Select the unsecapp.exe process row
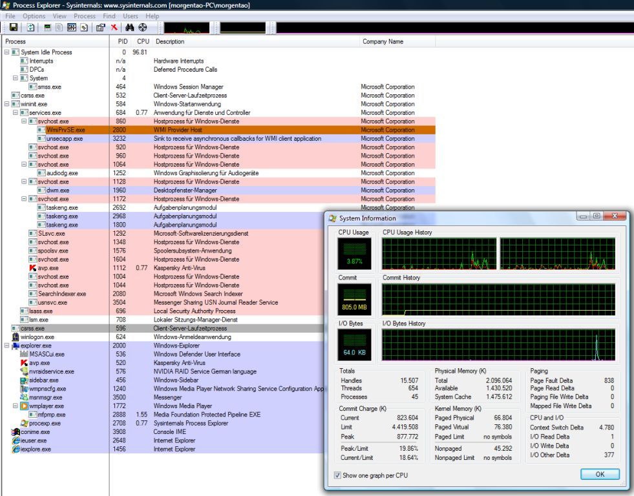 218,139
